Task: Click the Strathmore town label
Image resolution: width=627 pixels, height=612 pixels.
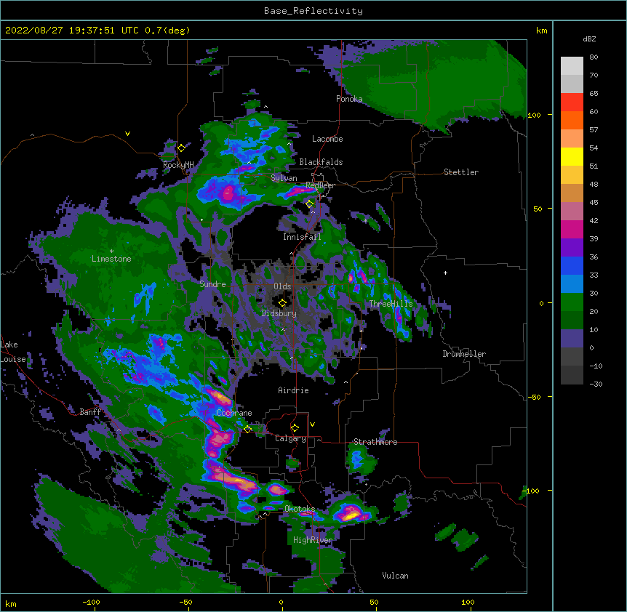Action: (375, 442)
